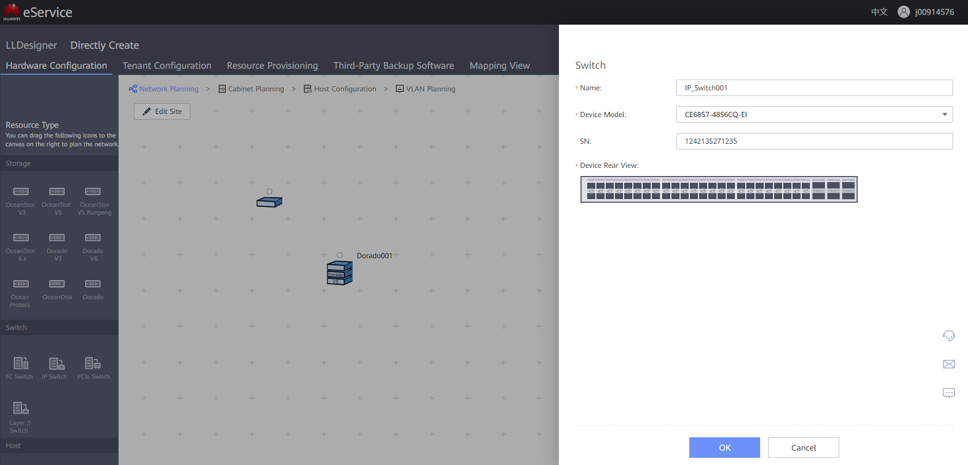Open the Mapping View tab
The image size is (968, 465).
pos(499,66)
